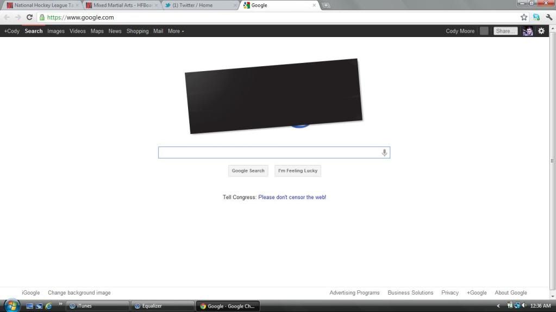Click the address bar URL field
The width and height of the screenshot is (556, 312).
coord(282,17)
